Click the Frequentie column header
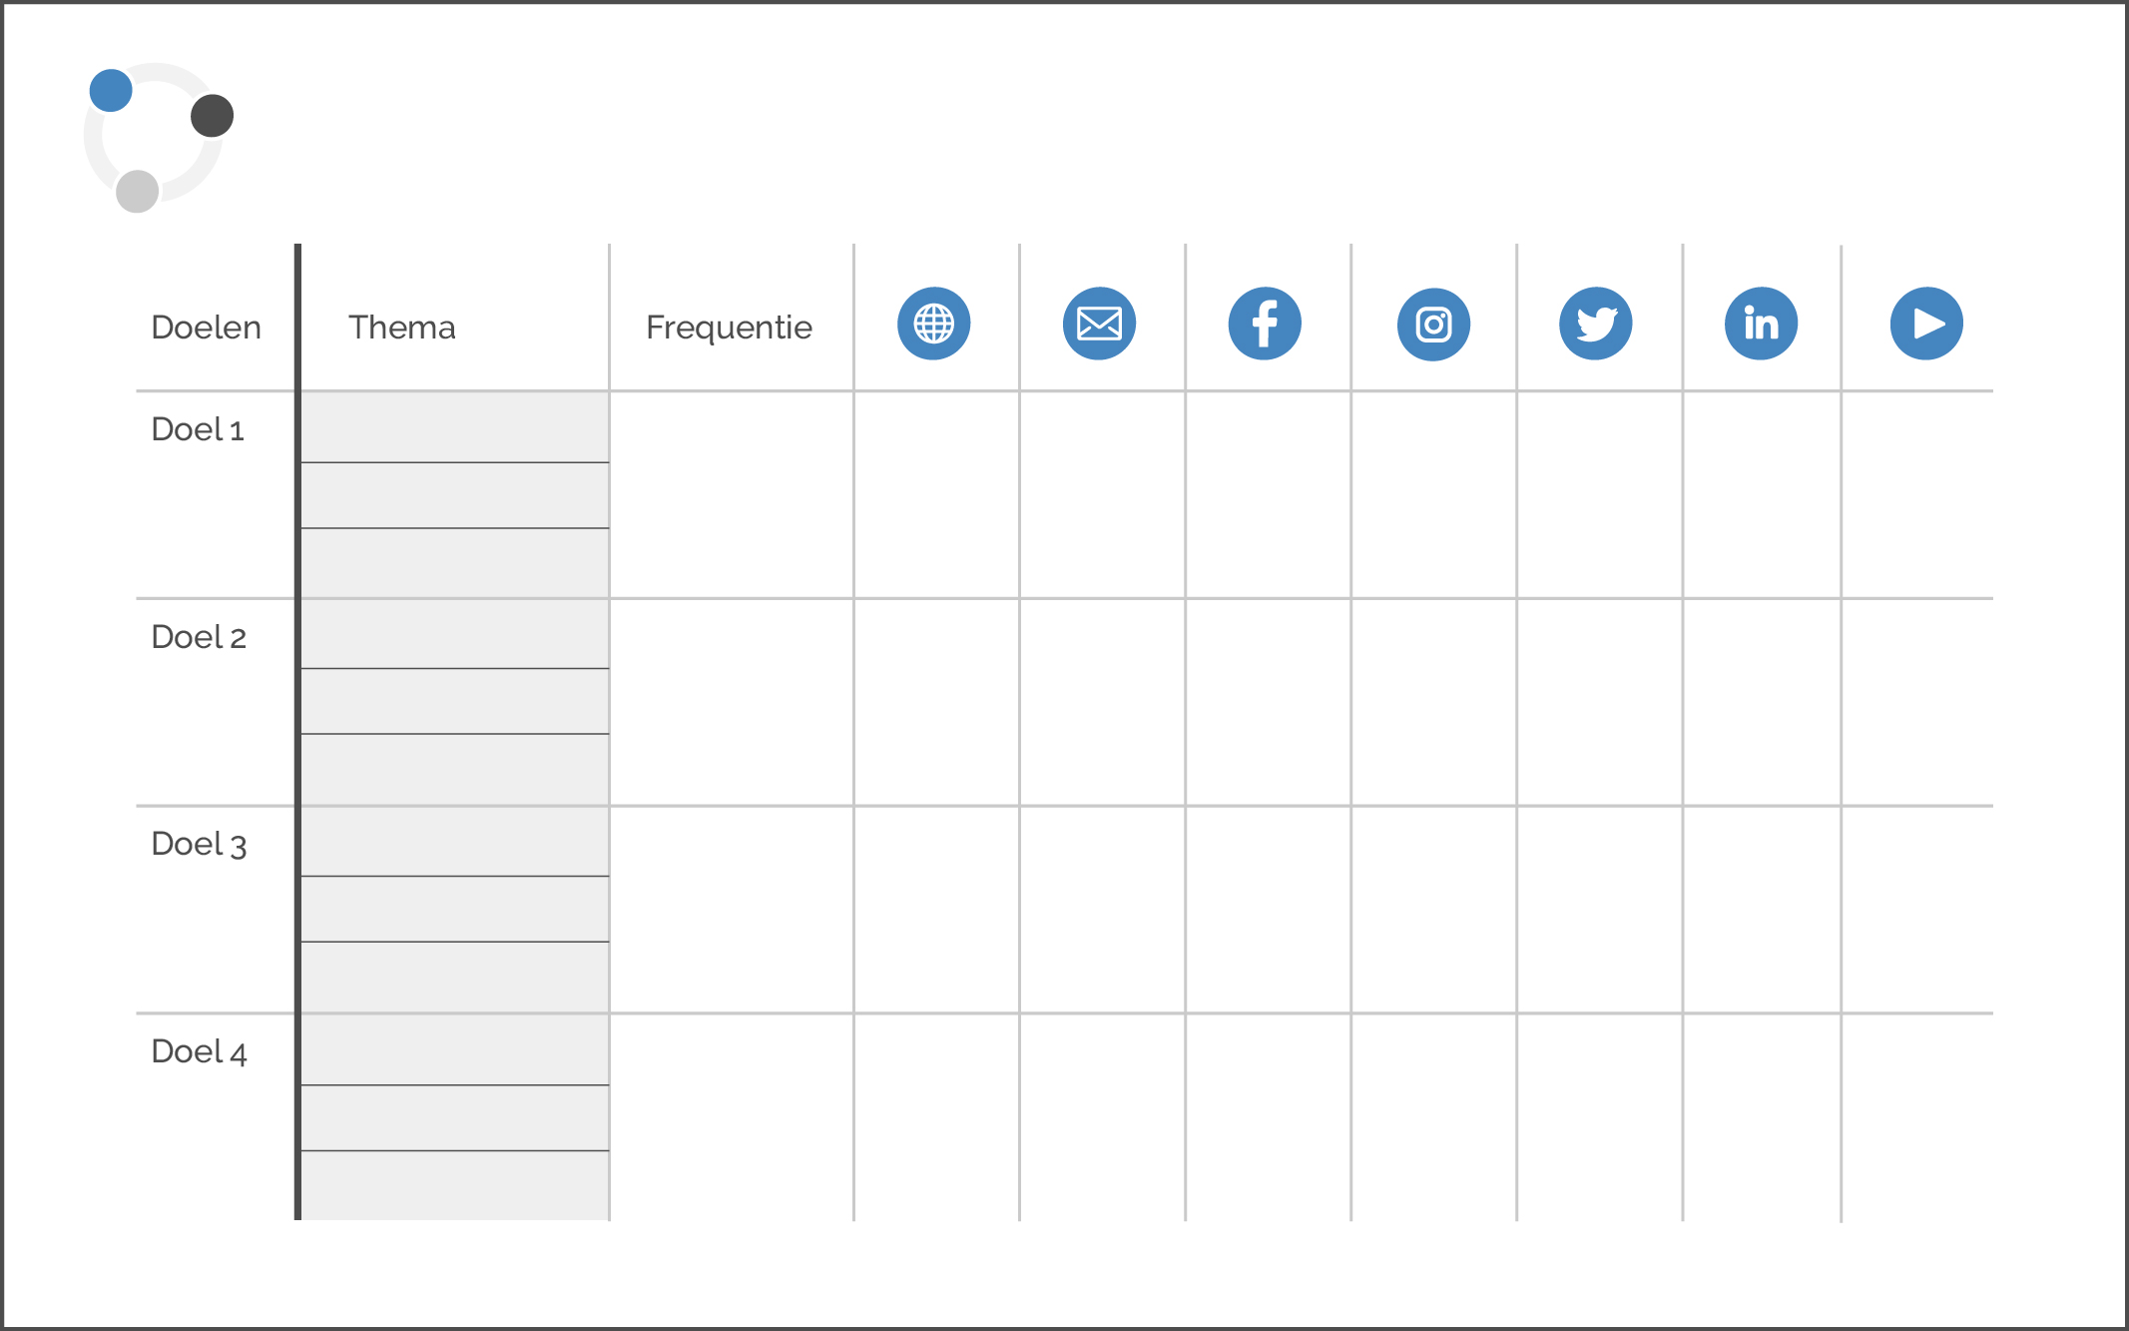 (729, 328)
